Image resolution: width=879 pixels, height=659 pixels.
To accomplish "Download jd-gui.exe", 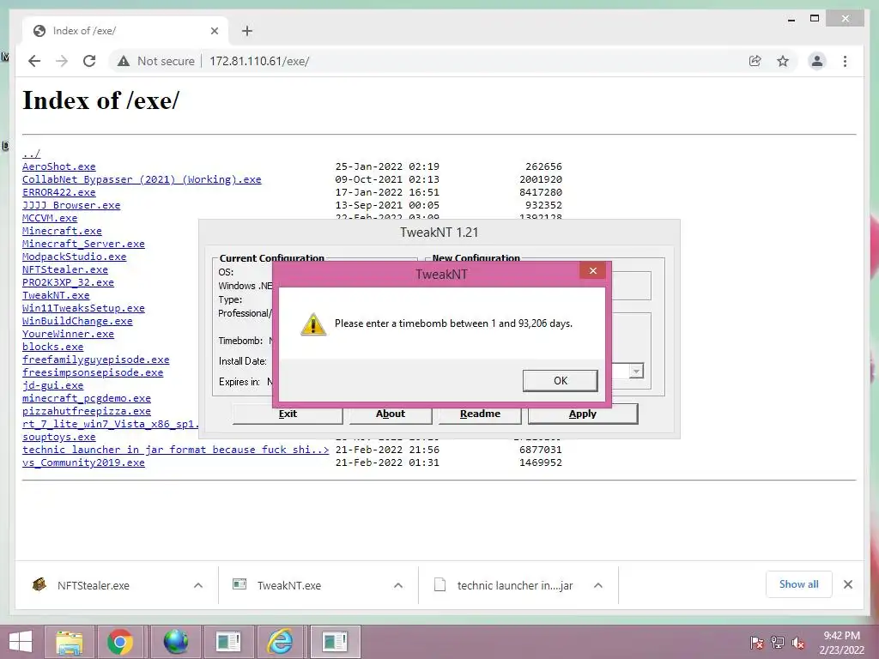I will tap(52, 385).
